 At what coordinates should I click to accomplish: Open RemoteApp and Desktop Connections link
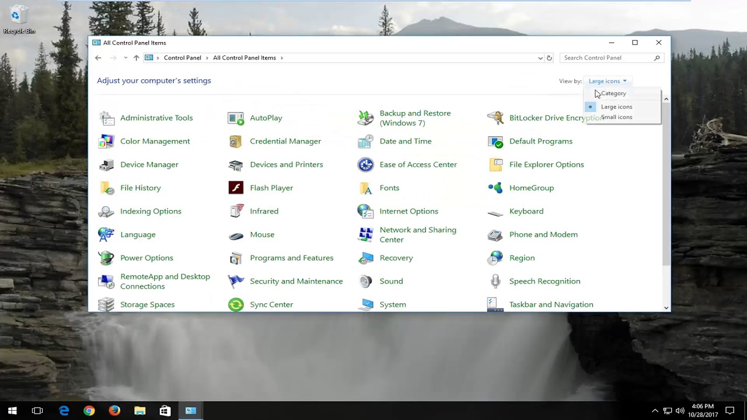point(165,281)
